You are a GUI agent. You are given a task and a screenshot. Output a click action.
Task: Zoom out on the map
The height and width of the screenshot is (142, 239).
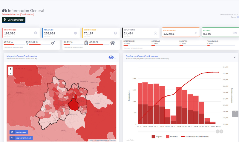point(10,73)
